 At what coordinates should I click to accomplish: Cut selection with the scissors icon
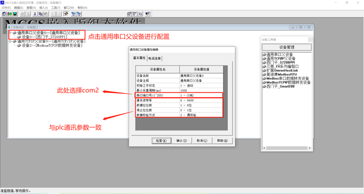coord(35,14)
